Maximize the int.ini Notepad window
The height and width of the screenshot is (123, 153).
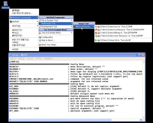point(140,55)
